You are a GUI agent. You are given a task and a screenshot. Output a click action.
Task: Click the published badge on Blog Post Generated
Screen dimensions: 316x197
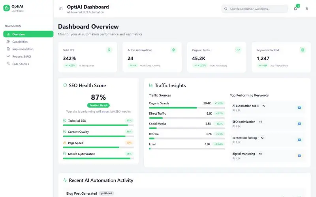click(x=106, y=193)
